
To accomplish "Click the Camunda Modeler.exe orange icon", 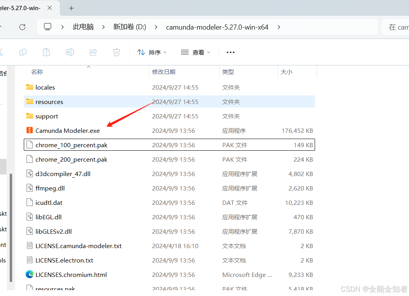I will pos(30,130).
